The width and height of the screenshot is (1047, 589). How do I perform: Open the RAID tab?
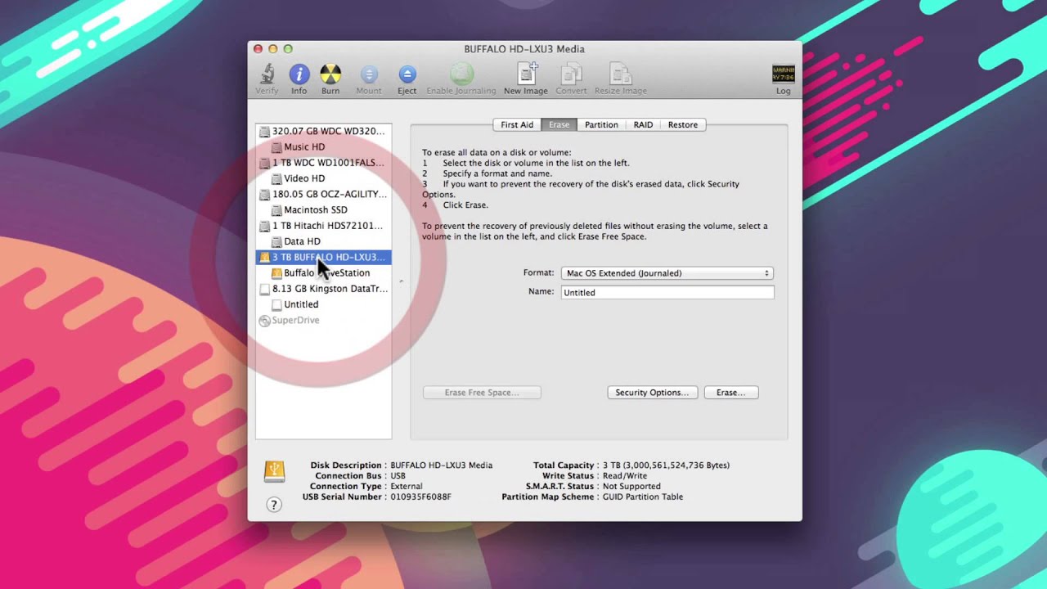643,125
